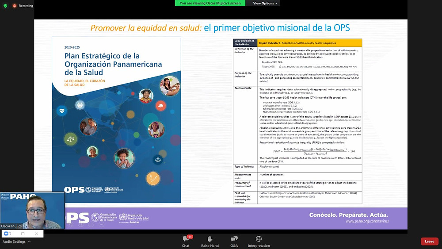The height and width of the screenshot is (249, 442).
Task: Click the Audio Settings label
Action: point(14,241)
